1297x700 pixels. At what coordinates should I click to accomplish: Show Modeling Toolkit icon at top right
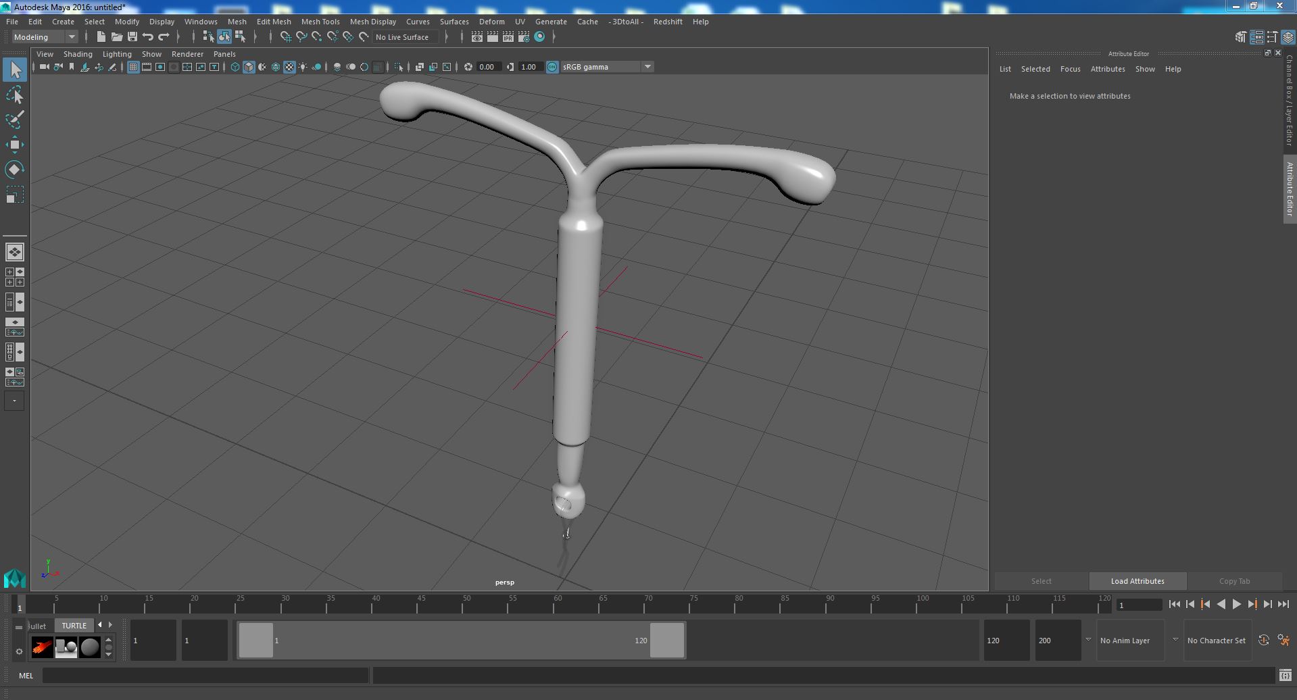[x=1241, y=37]
